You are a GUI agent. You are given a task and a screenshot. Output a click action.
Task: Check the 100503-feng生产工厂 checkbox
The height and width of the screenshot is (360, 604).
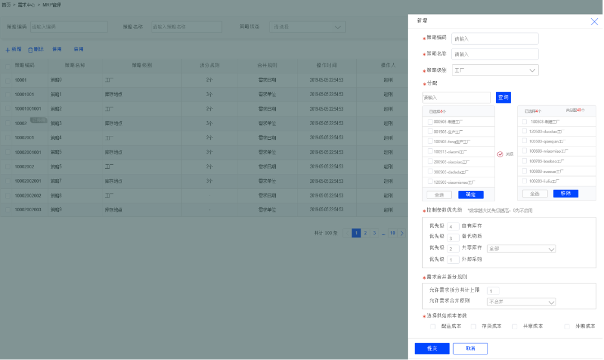pos(430,141)
